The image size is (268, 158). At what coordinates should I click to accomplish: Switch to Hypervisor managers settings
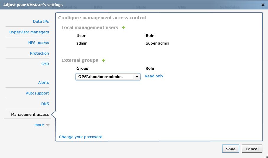pyautogui.click(x=29, y=32)
